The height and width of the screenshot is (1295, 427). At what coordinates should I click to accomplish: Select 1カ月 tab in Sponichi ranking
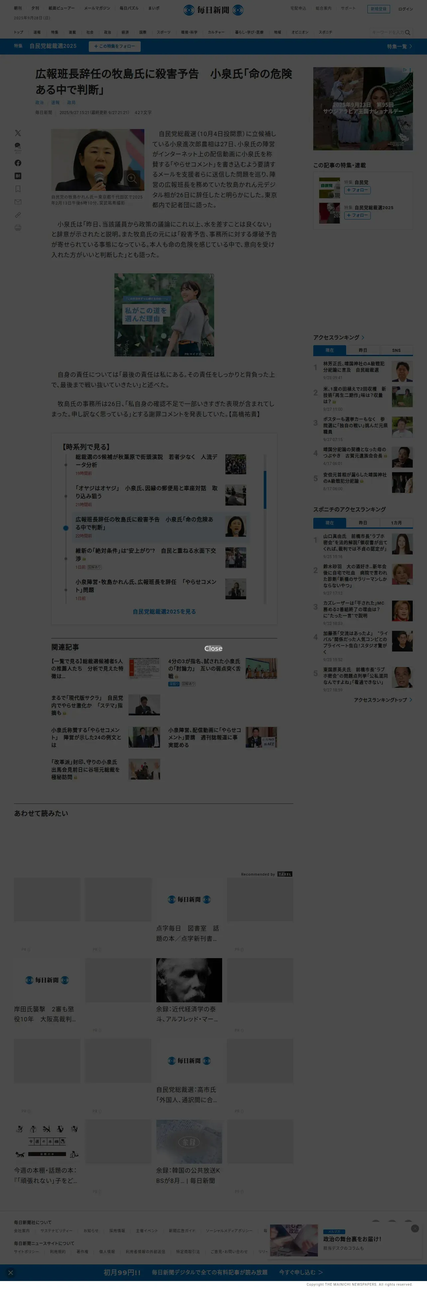tap(396, 523)
